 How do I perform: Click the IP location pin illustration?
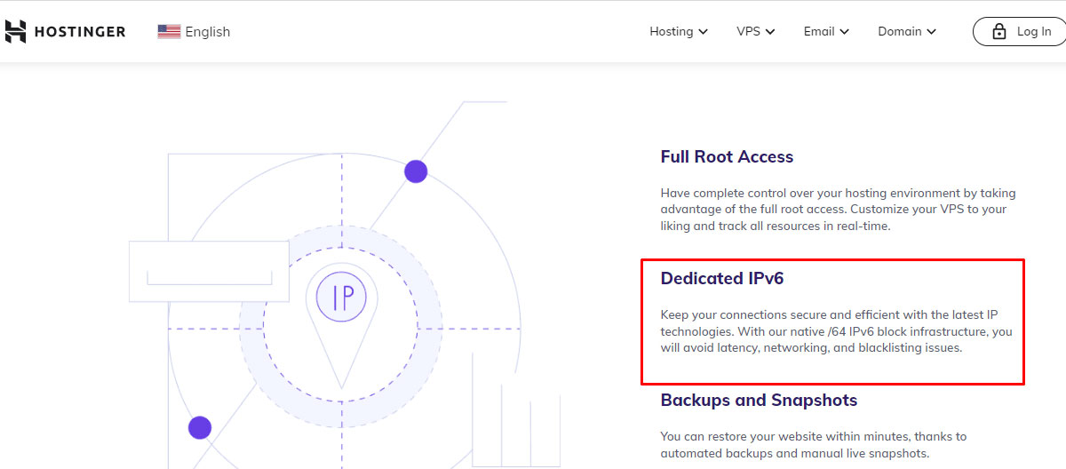342,324
